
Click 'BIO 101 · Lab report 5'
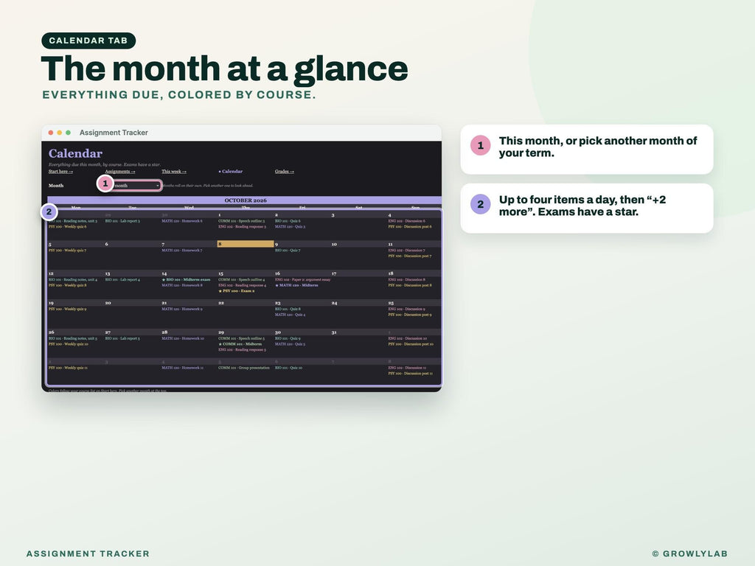tap(122, 338)
